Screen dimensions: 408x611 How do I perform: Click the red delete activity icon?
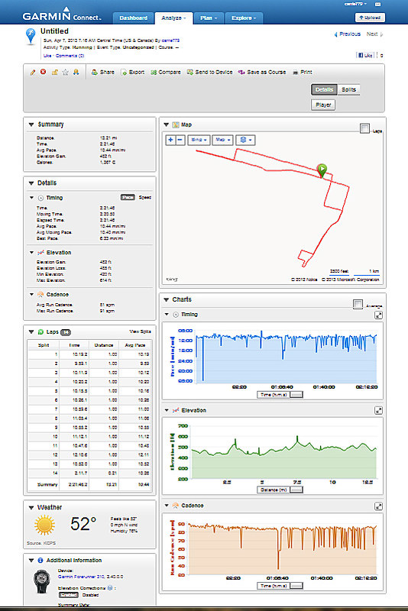click(x=44, y=72)
